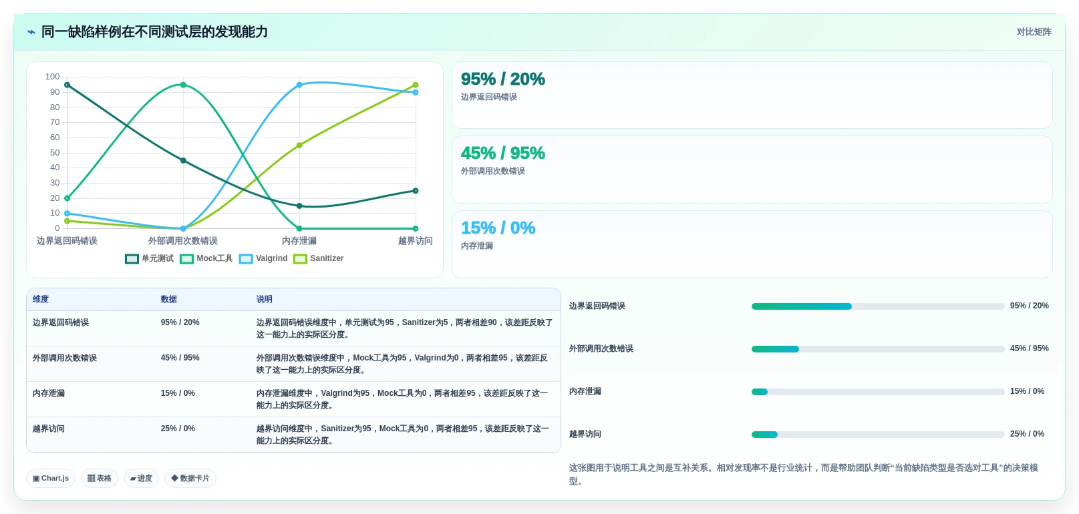Click the 内存泄漏 x-axis label
This screenshot has width=1079, height=514.
point(299,241)
